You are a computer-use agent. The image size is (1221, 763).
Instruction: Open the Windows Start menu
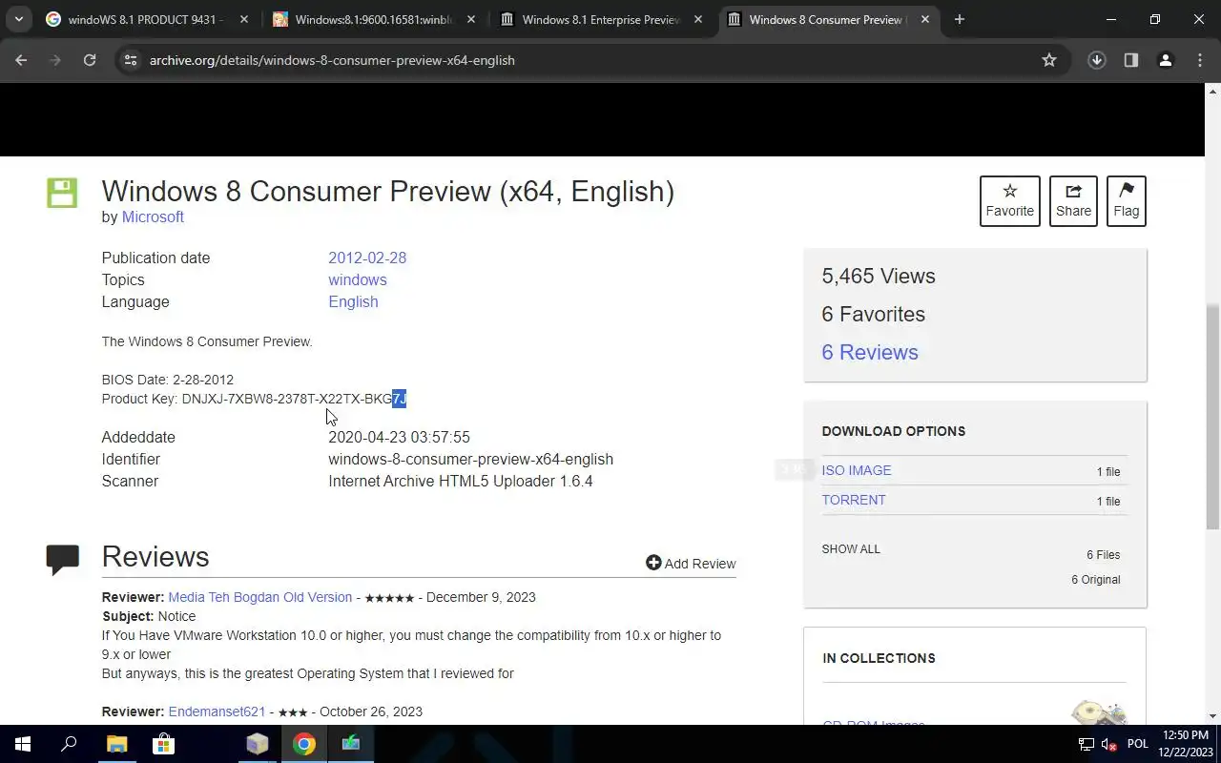click(23, 744)
